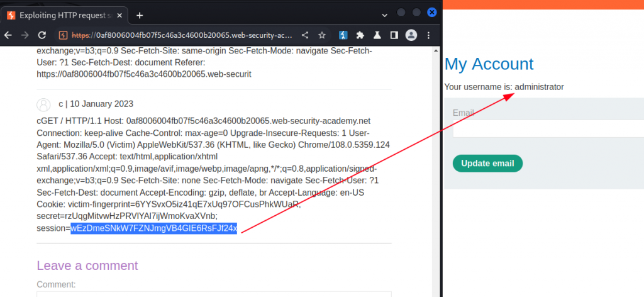Screen dimensions: 644x297
Task: Share this page via the share icon
Action: point(305,35)
